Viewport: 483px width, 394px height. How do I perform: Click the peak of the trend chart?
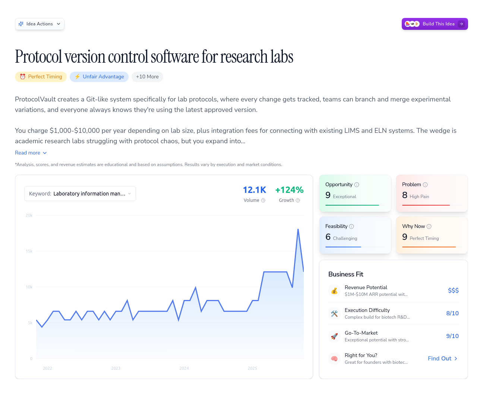(298, 229)
